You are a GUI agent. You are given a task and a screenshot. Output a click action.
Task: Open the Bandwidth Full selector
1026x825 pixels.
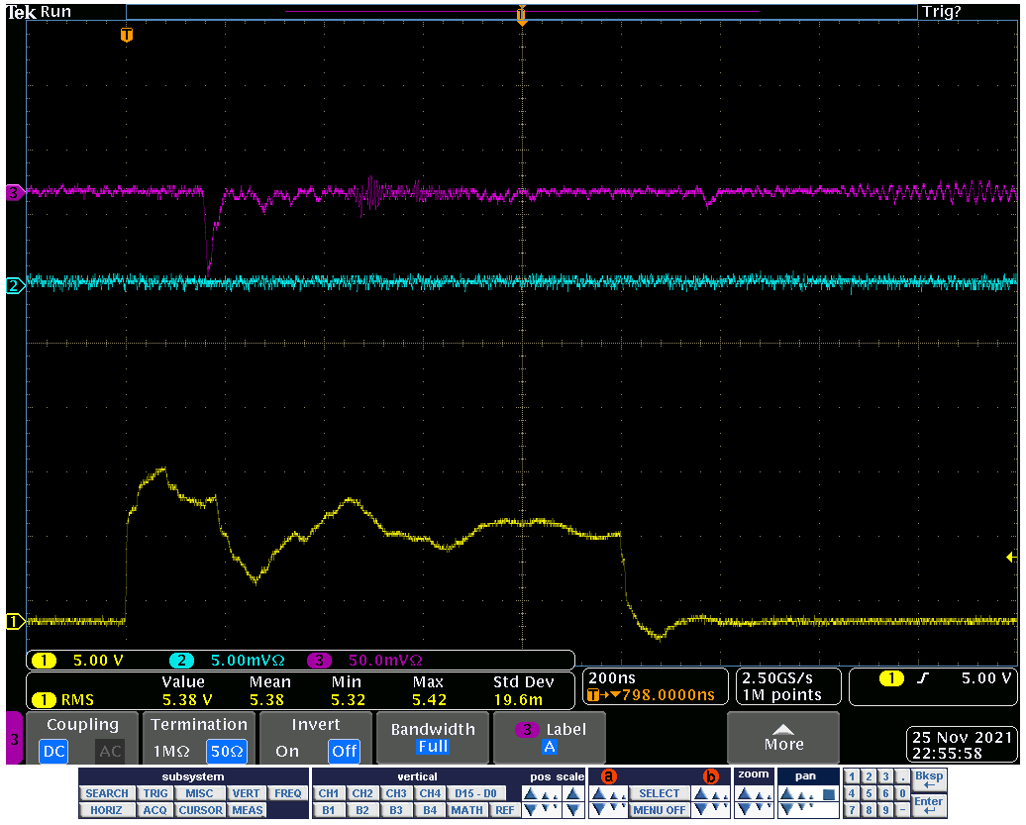tap(433, 738)
